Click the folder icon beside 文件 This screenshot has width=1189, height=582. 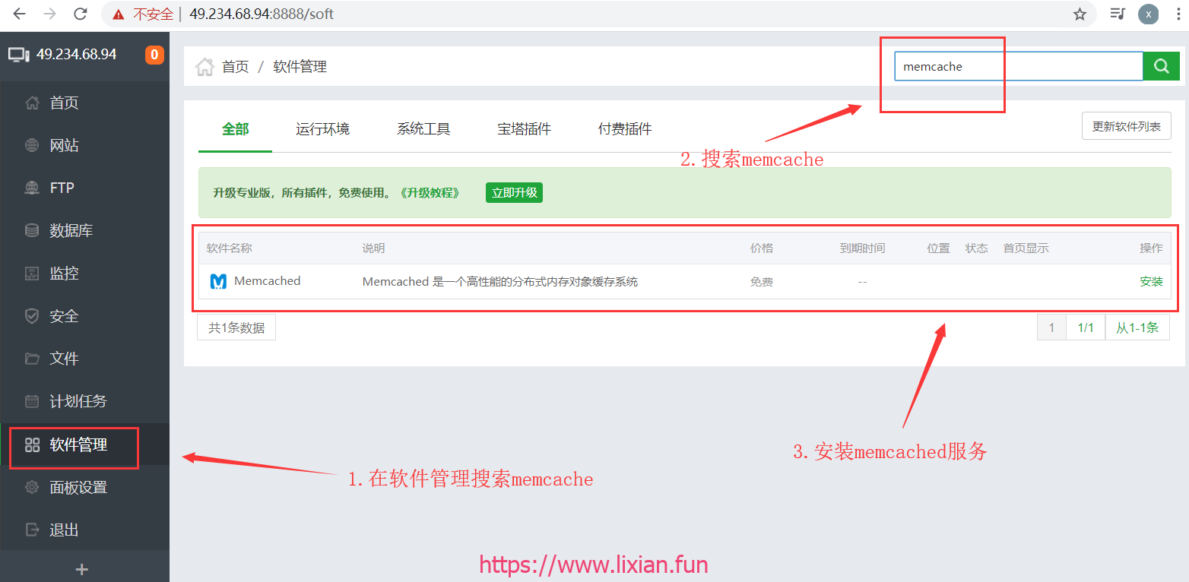point(32,359)
